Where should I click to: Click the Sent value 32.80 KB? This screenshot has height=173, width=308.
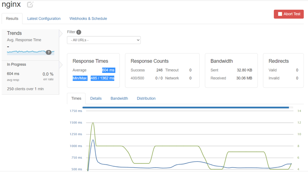(x=244, y=70)
